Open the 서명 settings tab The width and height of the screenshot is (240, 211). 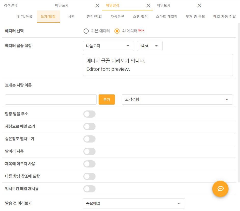71,17
